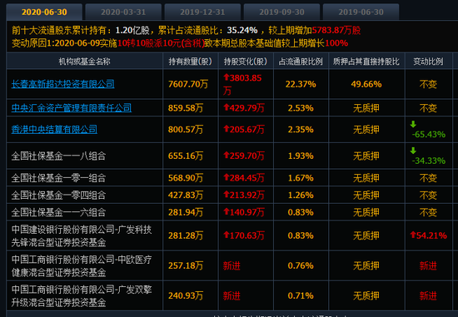Select the 568.90万 holding value

186,178
